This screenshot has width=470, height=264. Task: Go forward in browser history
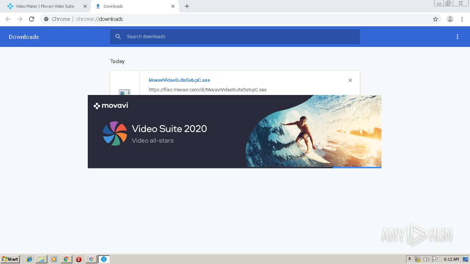[20, 19]
